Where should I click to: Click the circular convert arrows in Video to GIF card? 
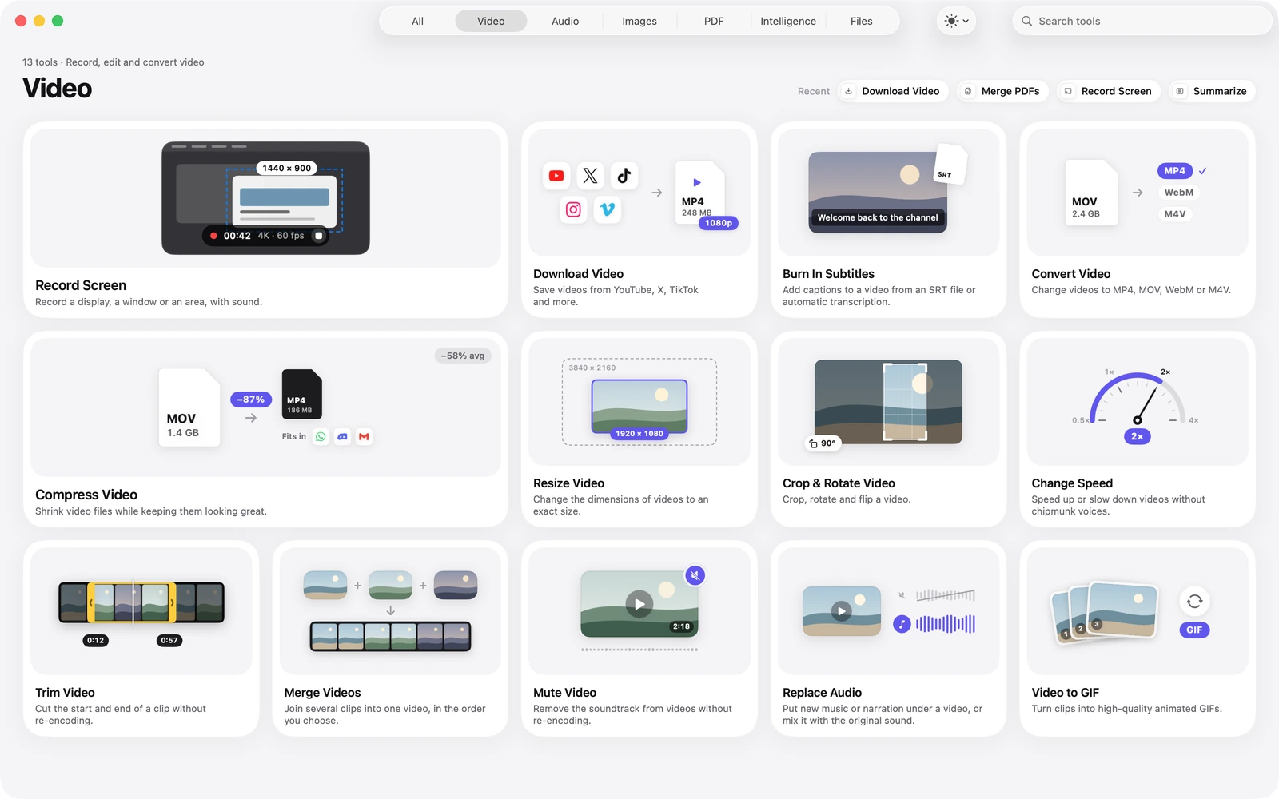point(1194,601)
